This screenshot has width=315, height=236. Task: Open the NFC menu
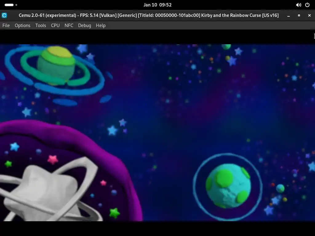pyautogui.click(x=69, y=26)
